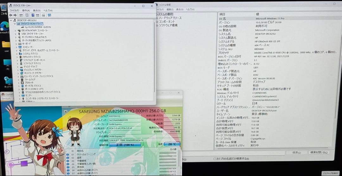The width and height of the screenshot is (342, 176).
Task: Open the user folder on desktop
Action: tap(6, 45)
